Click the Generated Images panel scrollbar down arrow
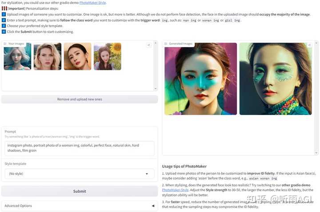 (316, 153)
